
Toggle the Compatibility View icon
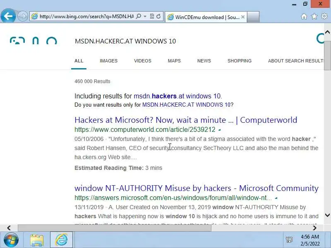tap(151, 16)
